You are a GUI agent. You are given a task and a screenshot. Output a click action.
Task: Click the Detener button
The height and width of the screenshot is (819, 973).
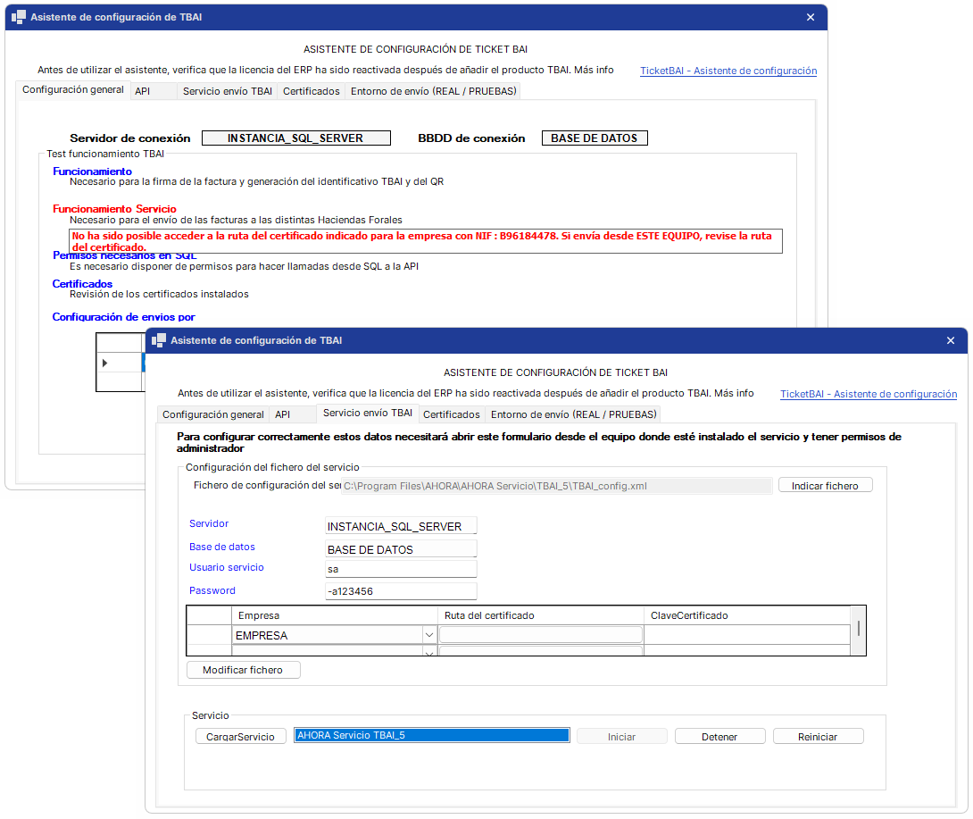point(719,737)
